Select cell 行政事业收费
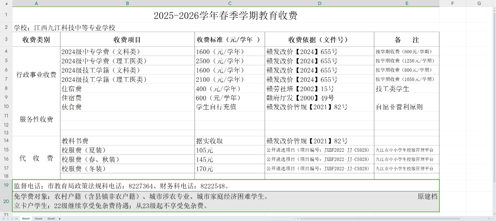The image size is (496, 221). (36, 75)
